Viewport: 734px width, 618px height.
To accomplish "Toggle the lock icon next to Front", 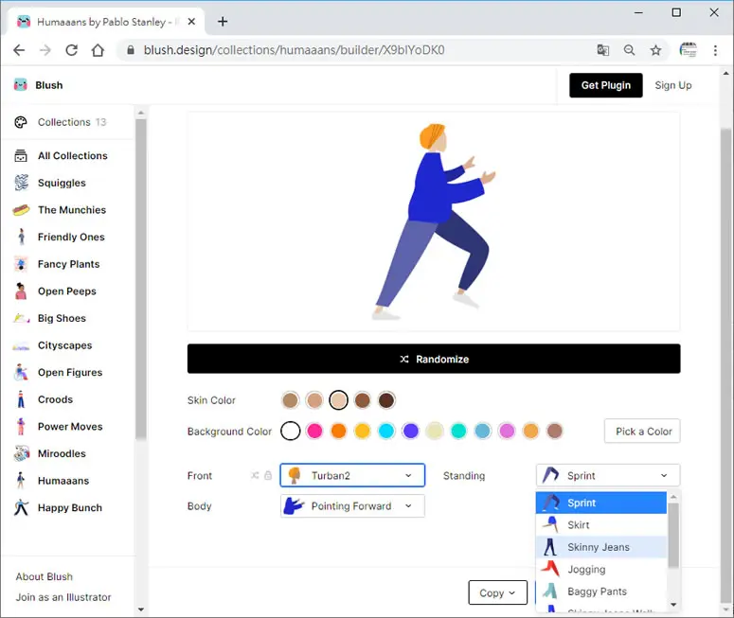I will coord(268,475).
